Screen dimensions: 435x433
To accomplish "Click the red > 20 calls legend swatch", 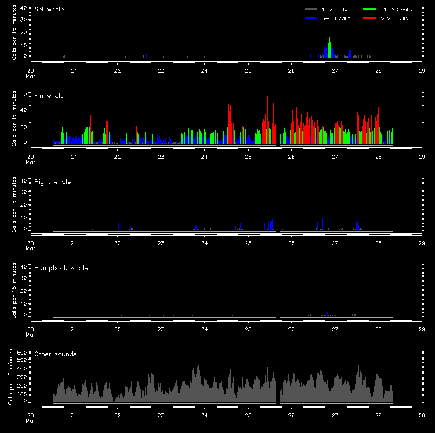I will (370, 18).
